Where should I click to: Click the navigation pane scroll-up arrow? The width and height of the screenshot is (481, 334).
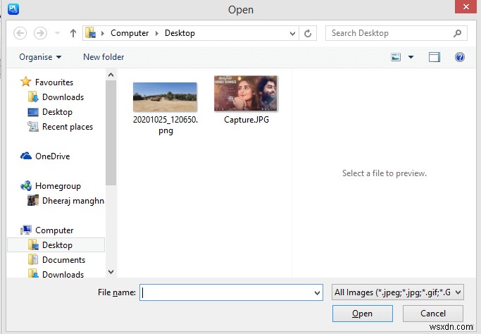coord(111,75)
